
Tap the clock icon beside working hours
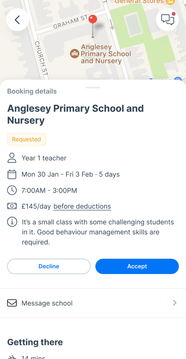coord(12,190)
